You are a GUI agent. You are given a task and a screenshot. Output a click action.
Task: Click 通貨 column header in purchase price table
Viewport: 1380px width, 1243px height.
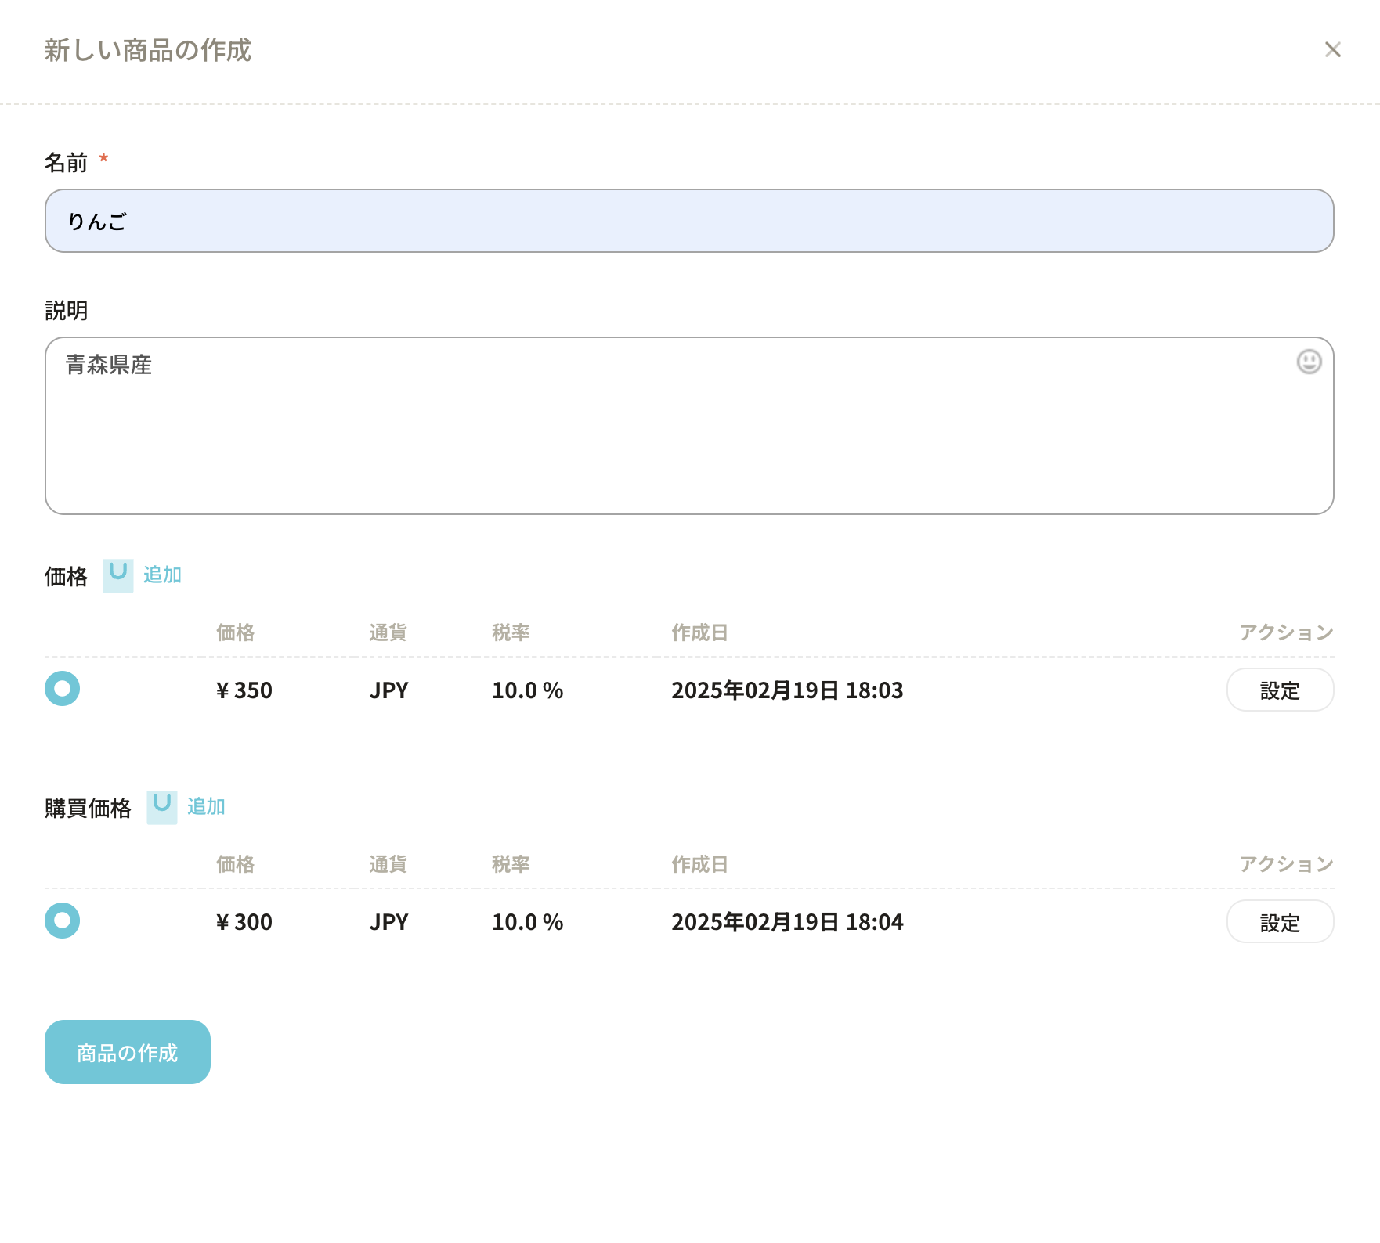point(388,864)
